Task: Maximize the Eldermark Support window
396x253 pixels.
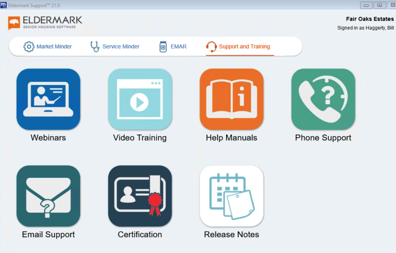Action: click(380, 5)
